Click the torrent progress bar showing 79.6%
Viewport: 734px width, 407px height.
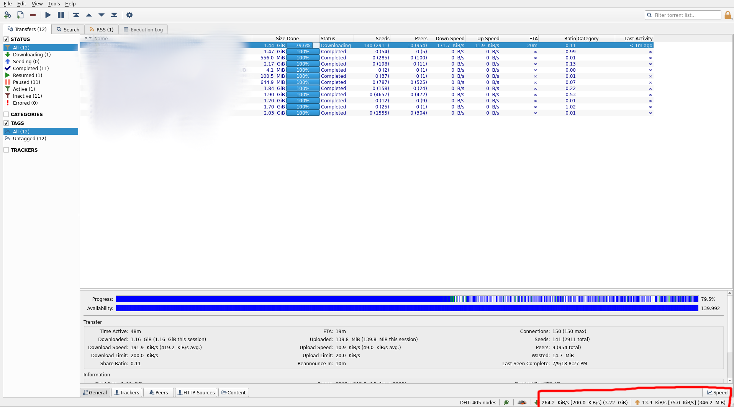302,45
